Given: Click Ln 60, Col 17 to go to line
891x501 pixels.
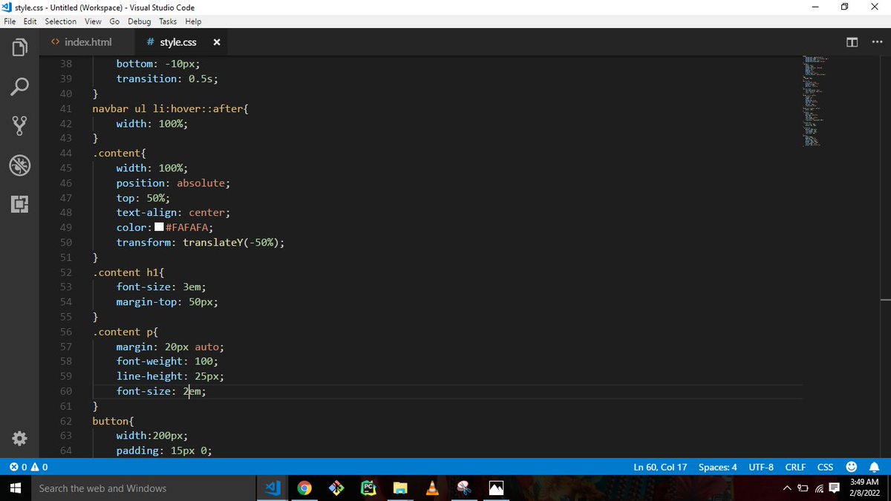Looking at the screenshot, I should click(660, 466).
